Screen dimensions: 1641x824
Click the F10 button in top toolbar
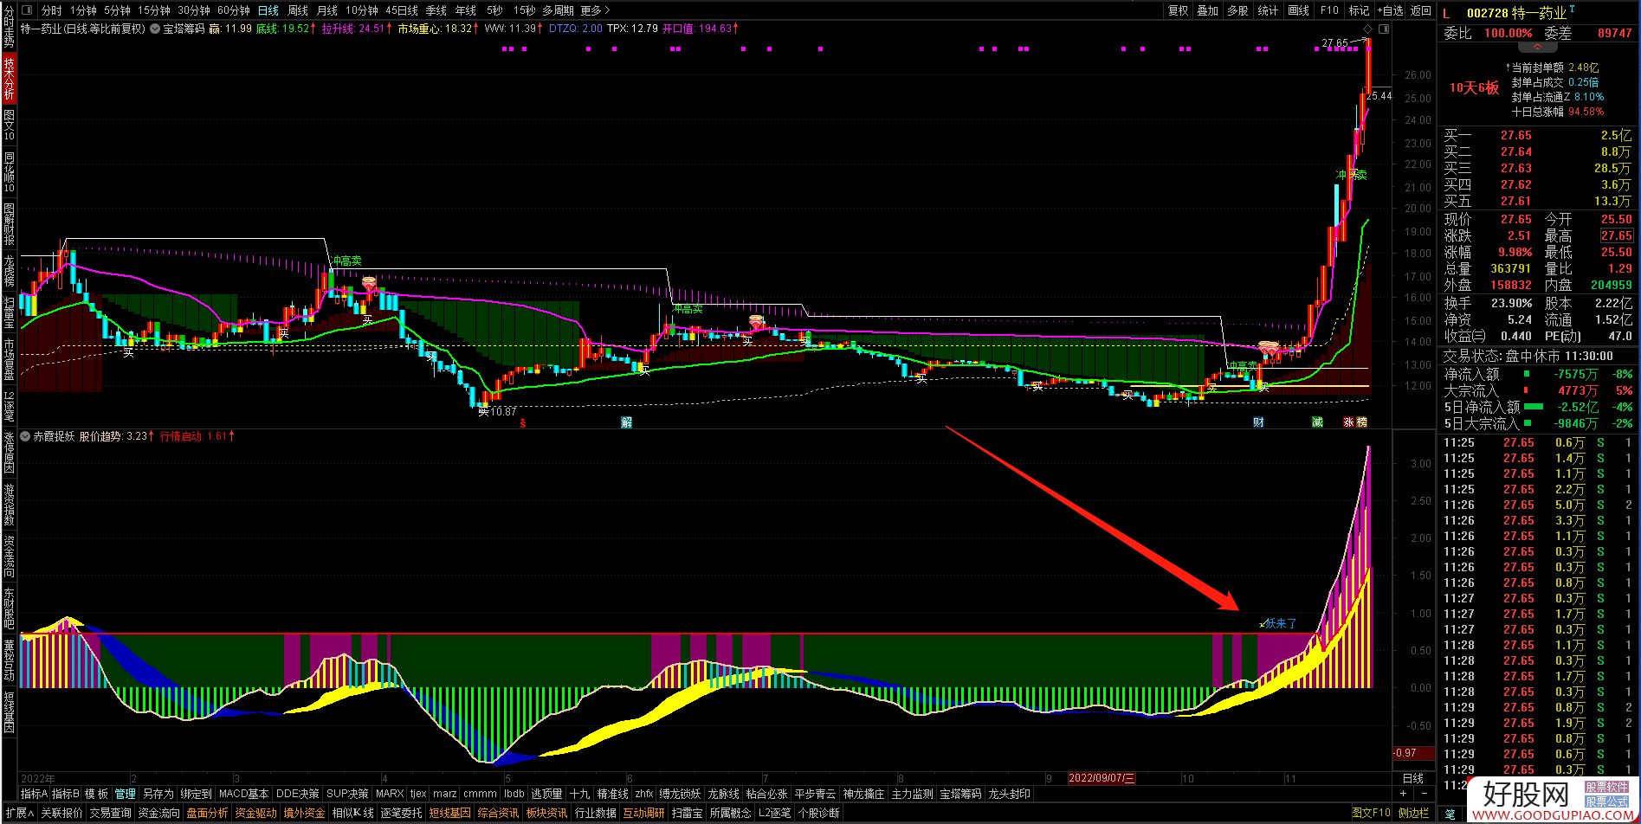(x=1329, y=10)
